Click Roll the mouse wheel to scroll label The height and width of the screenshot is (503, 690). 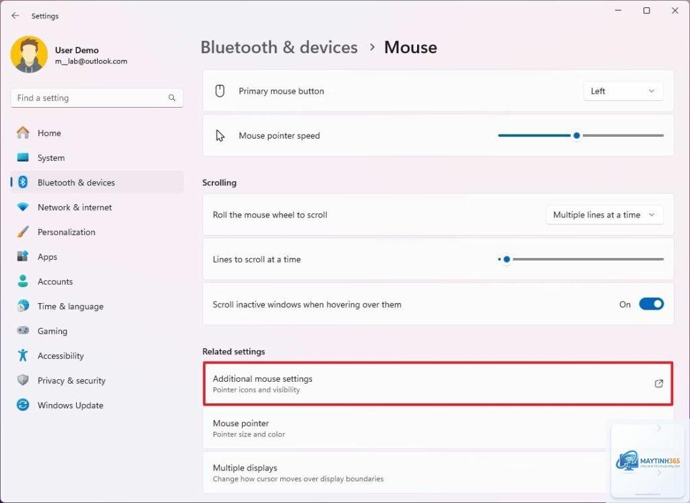pyautogui.click(x=270, y=215)
